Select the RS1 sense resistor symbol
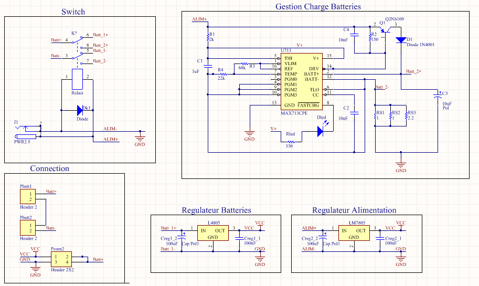Viewport: 479px width, 286px height. click(x=375, y=116)
